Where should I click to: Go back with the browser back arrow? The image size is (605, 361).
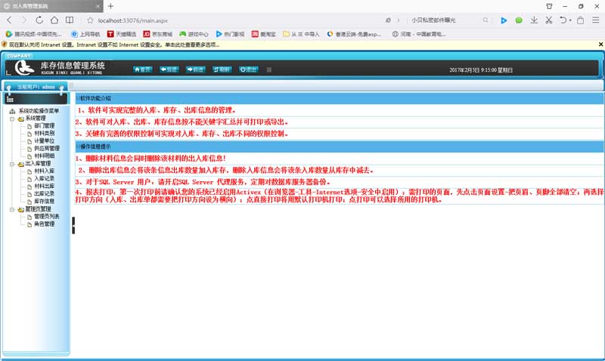click(x=10, y=20)
